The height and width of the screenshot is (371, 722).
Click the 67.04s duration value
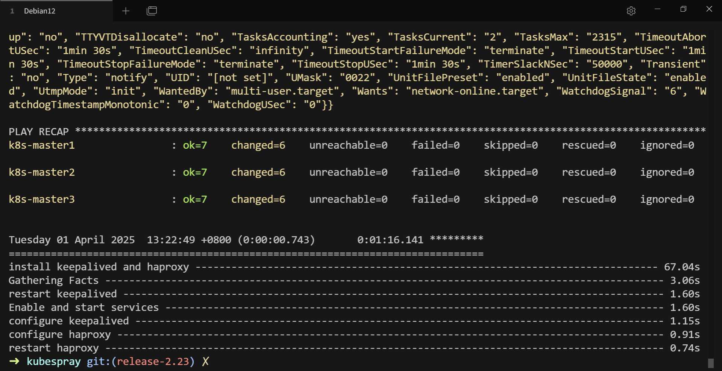pyautogui.click(x=682, y=267)
